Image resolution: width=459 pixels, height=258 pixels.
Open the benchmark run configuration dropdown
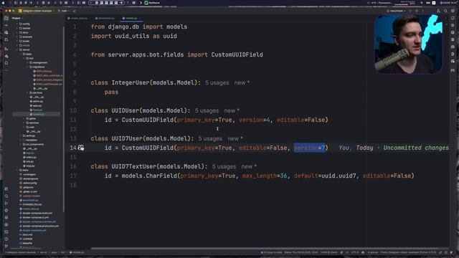[396, 11]
